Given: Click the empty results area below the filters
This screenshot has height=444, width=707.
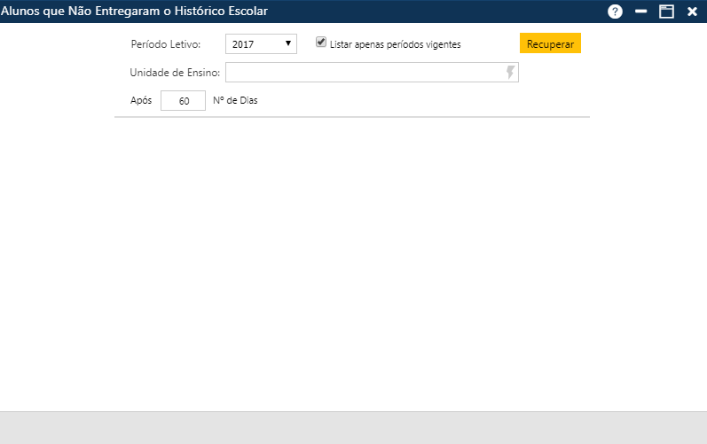Looking at the screenshot, I should (353, 266).
